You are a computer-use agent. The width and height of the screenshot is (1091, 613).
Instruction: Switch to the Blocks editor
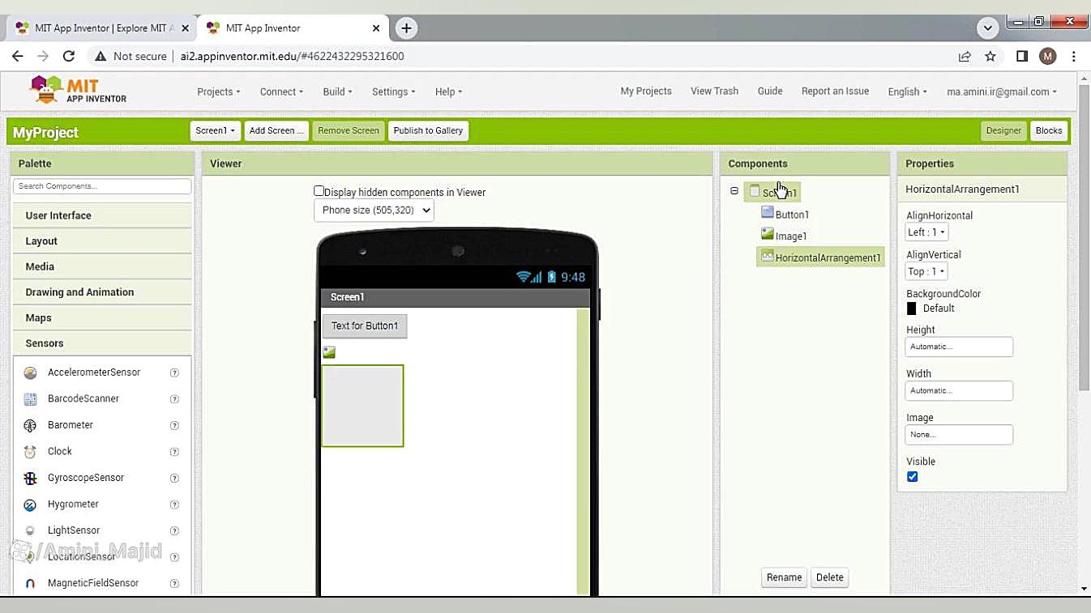tap(1049, 130)
